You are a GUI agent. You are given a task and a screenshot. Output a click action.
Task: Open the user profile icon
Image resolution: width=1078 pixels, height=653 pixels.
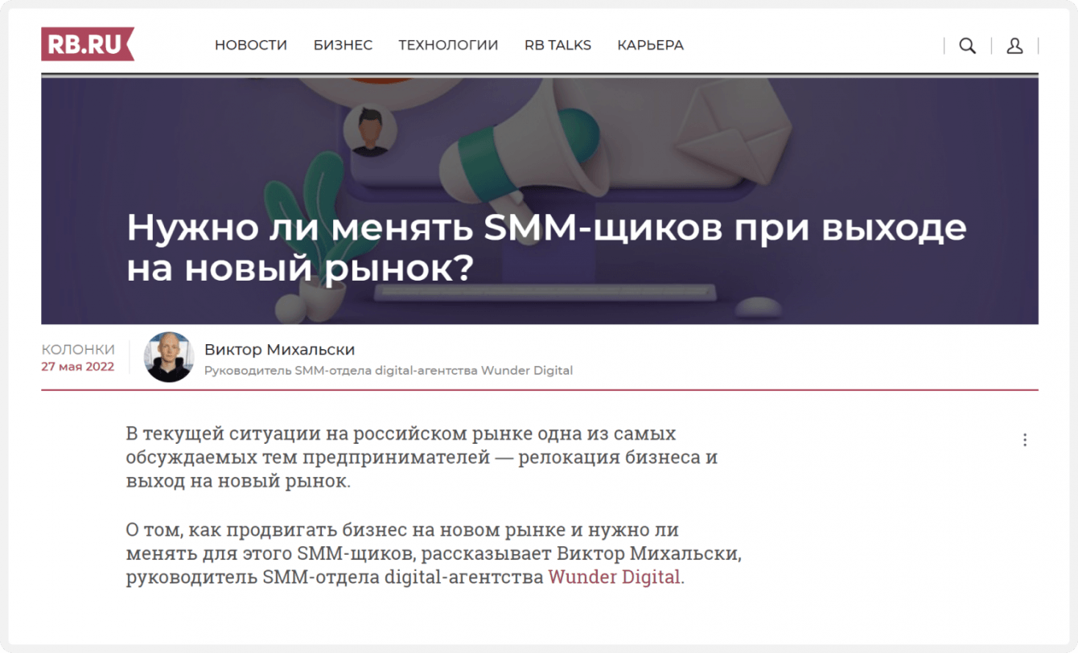point(1014,46)
